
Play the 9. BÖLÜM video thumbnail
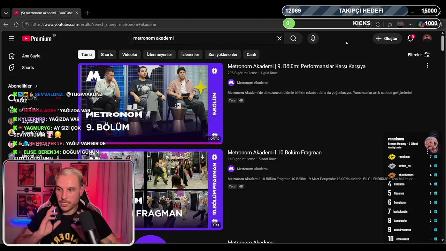click(x=151, y=103)
